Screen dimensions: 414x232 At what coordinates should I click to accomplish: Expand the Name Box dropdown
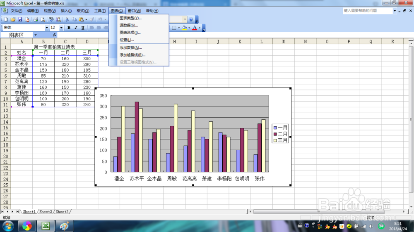35,35
